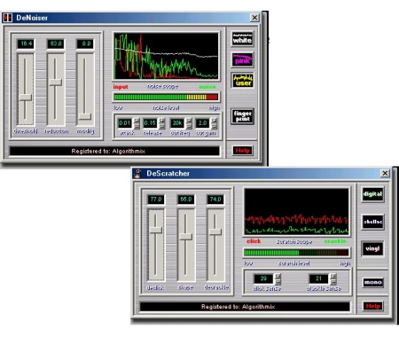The image size is (399, 337).
Task: Click the attack value field 0.01
Action: coord(125,123)
